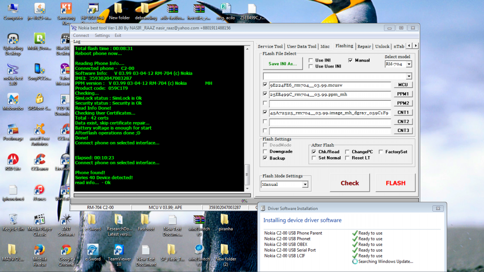Open the Settings menu
Screen dimensions: 484x272
(102, 35)
